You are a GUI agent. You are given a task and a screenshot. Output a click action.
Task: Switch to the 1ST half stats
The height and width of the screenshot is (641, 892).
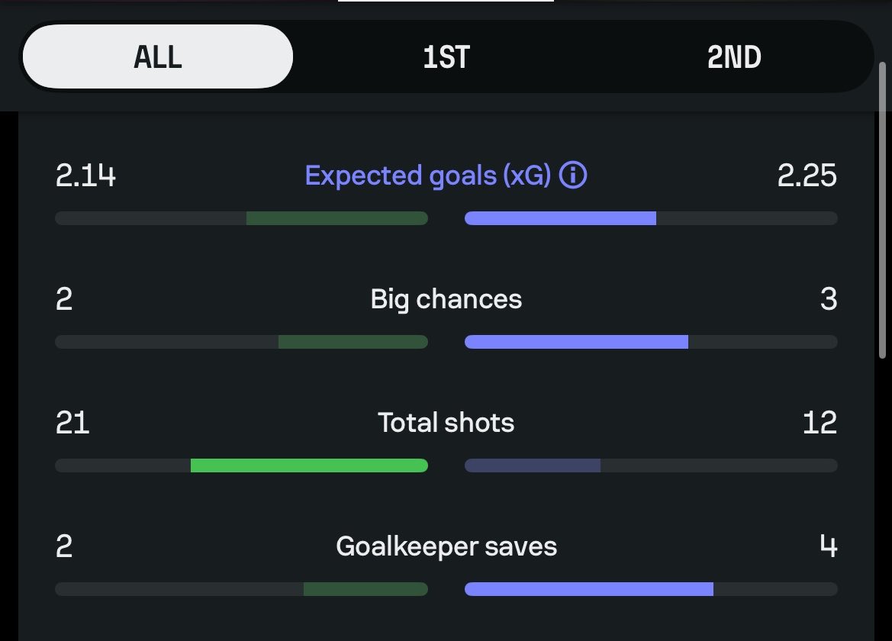click(x=446, y=56)
